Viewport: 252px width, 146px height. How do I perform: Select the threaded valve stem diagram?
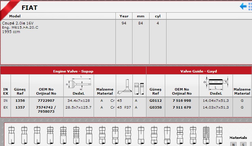206,135
